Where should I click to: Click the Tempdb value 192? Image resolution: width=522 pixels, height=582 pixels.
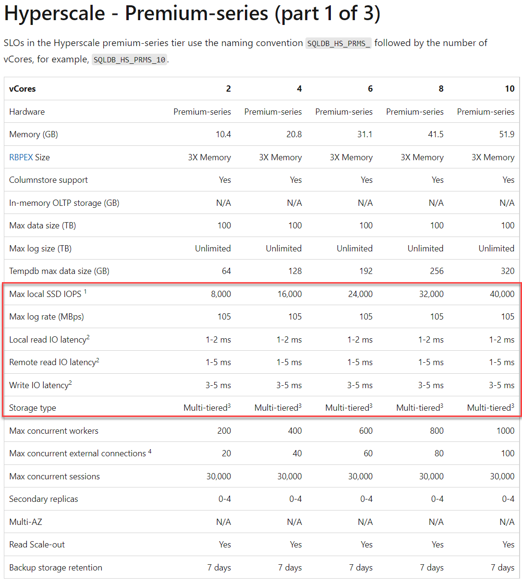pos(366,271)
